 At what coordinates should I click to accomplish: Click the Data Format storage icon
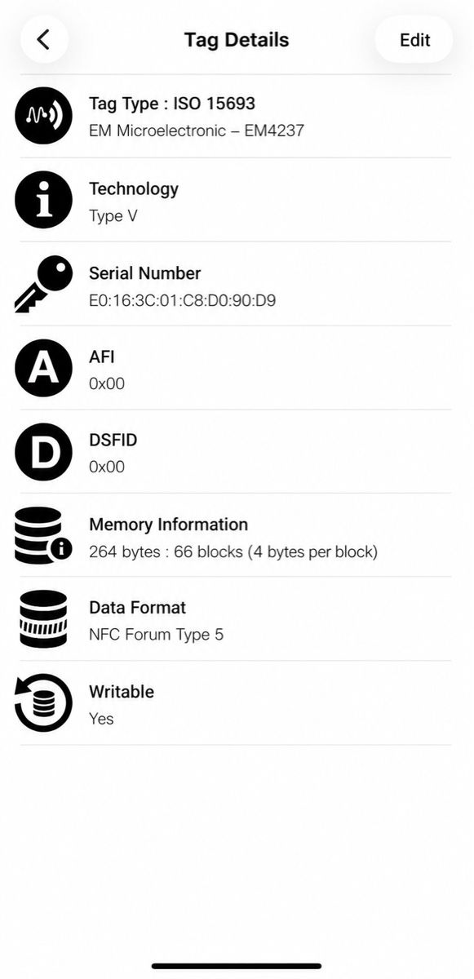[44, 619]
